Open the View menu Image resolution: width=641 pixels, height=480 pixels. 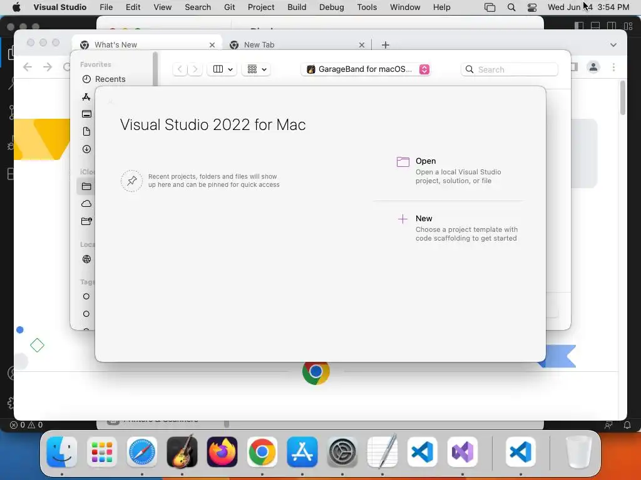[162, 7]
